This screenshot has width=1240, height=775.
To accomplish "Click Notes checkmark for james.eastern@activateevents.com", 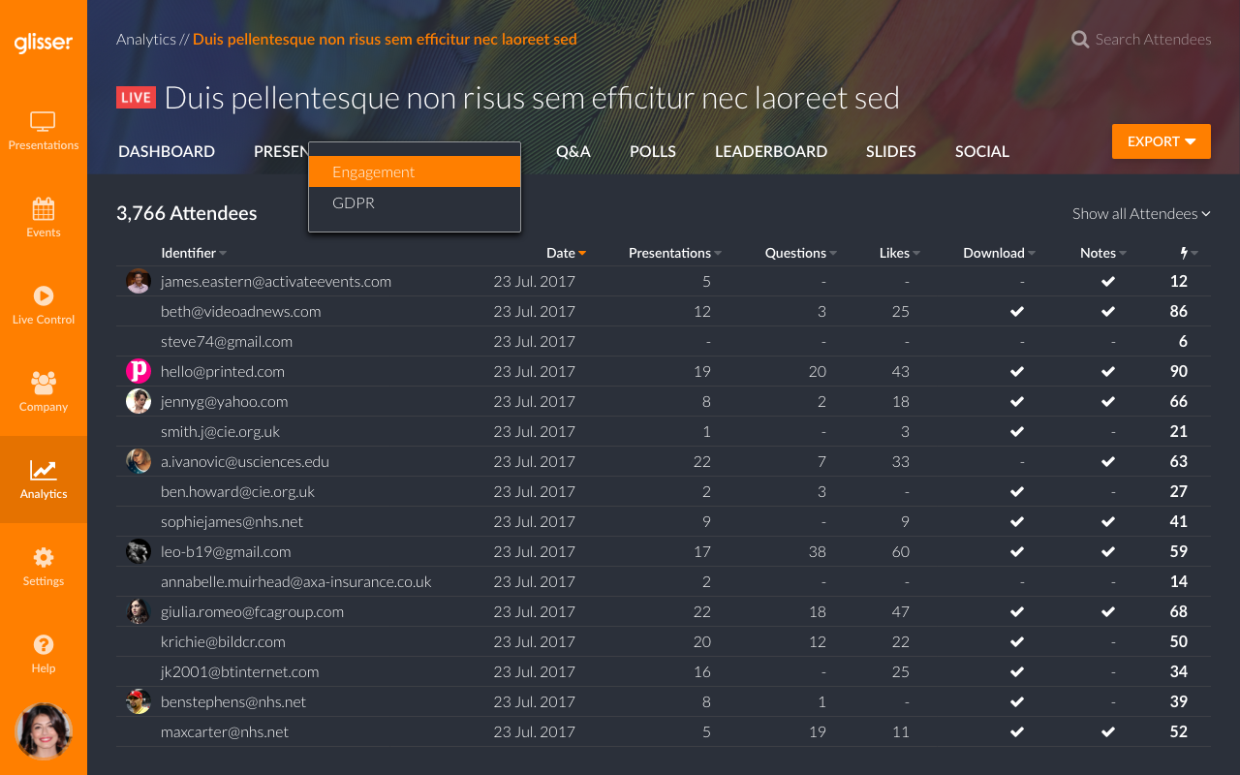I will [1107, 282].
